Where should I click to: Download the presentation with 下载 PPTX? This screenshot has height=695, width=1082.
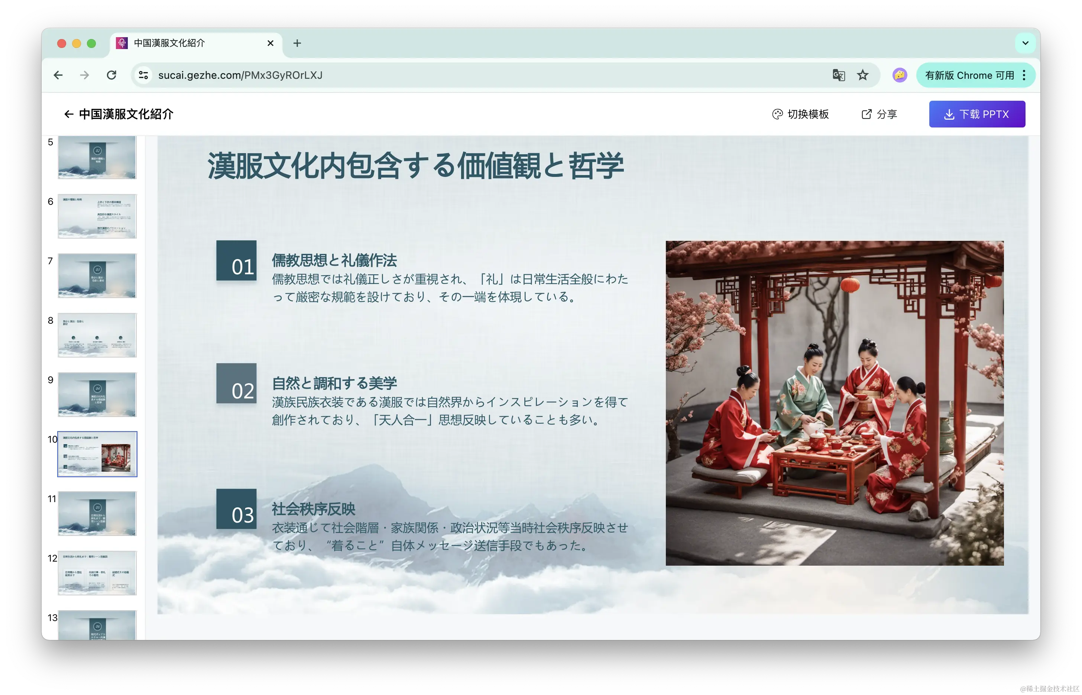pos(977,114)
